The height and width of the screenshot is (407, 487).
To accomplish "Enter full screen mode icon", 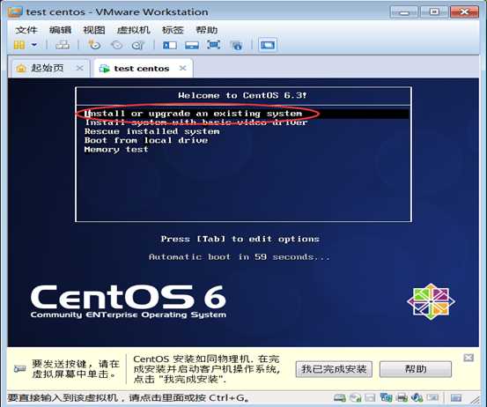I will click(214, 45).
